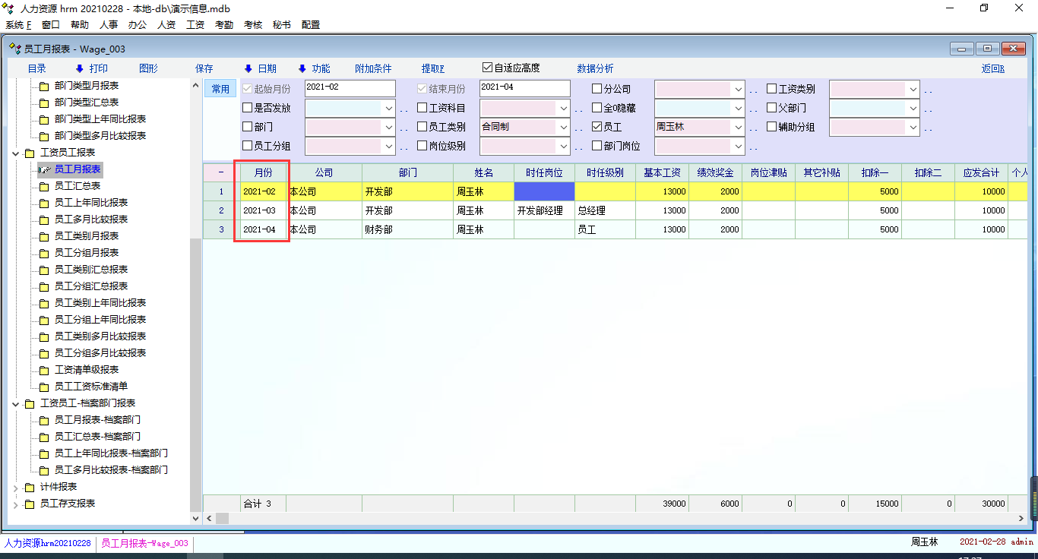Uncheck the 员工 filter checkbox
The width and height of the screenshot is (1038, 559).
597,127
